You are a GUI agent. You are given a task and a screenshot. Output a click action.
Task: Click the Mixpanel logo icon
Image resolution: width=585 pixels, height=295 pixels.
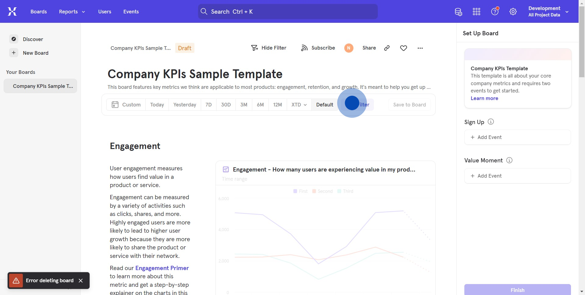click(12, 12)
